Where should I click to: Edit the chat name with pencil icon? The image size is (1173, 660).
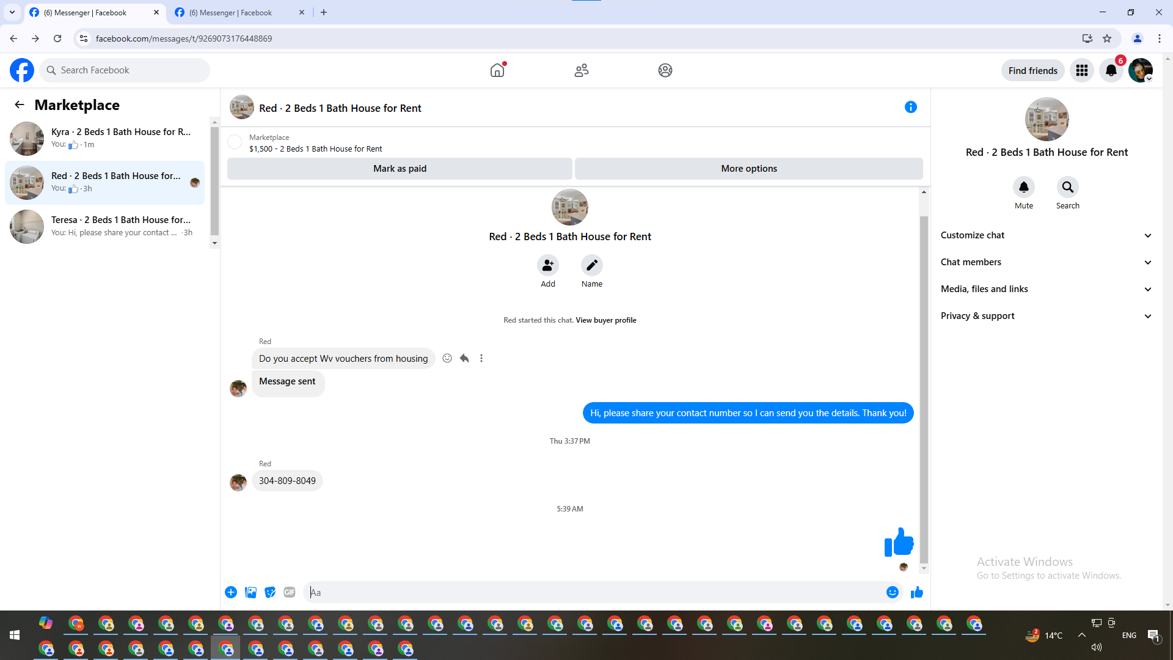[x=592, y=265]
